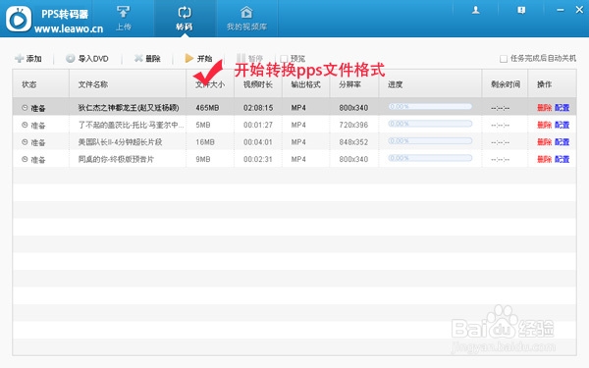589x368 pixels.
Task: Delete the 美国队长 row via 删除 link
Action: (x=544, y=142)
